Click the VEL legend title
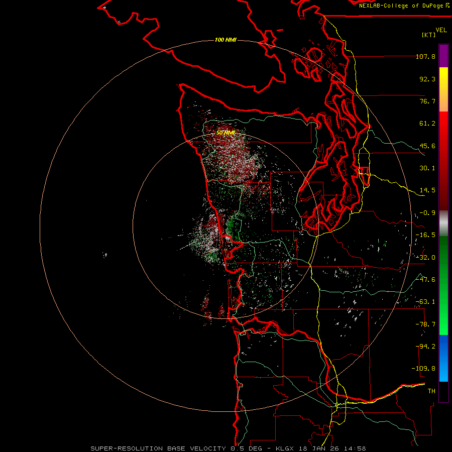The image size is (452, 452). click(x=441, y=30)
